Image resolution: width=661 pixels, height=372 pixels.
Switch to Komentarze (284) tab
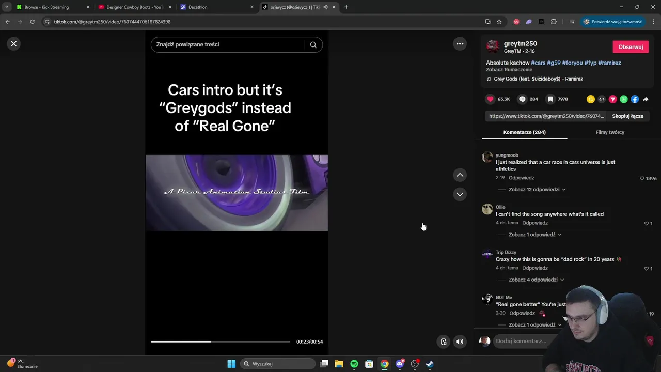point(524,132)
